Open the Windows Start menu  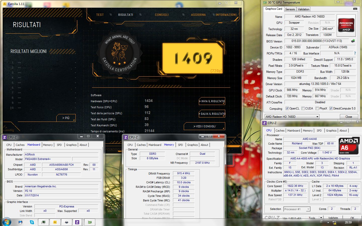(x=6, y=222)
